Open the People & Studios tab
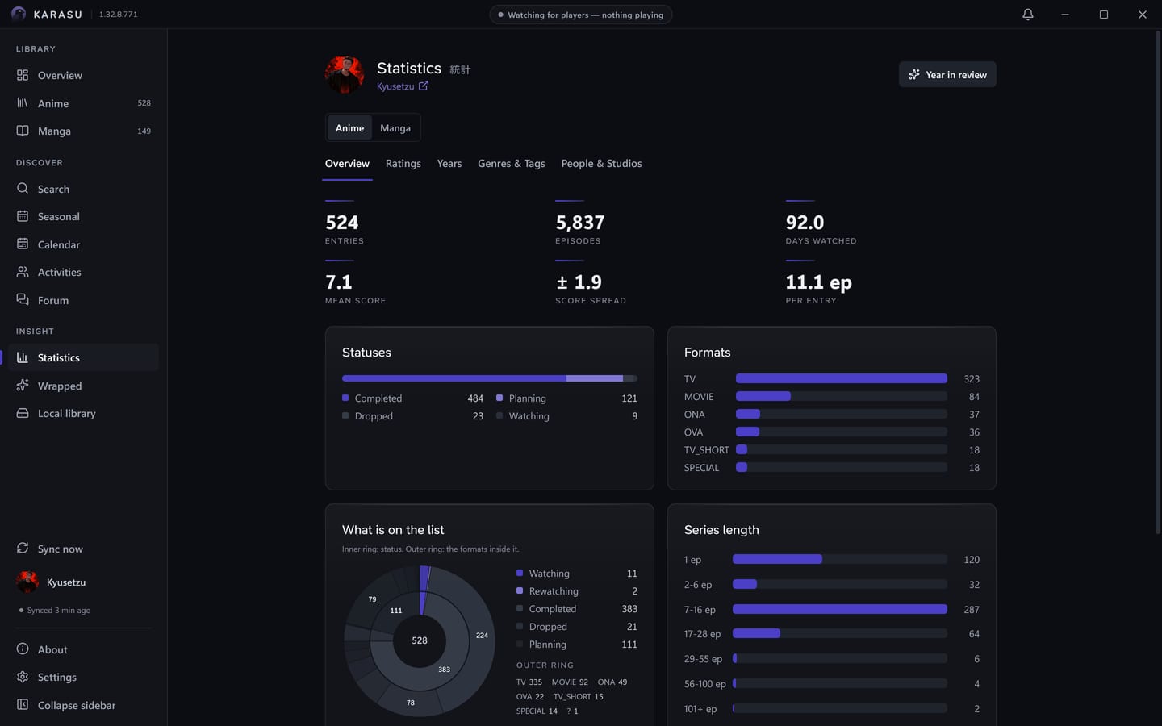The height and width of the screenshot is (726, 1162). (602, 163)
